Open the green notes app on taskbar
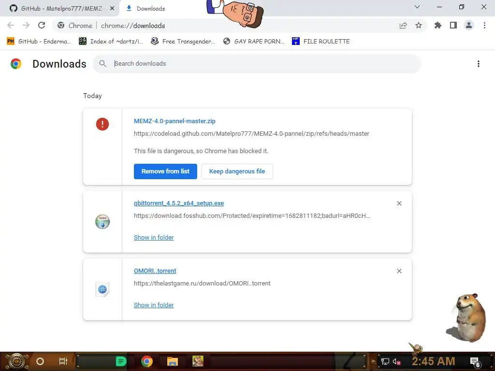The image size is (495, 371). point(121,361)
